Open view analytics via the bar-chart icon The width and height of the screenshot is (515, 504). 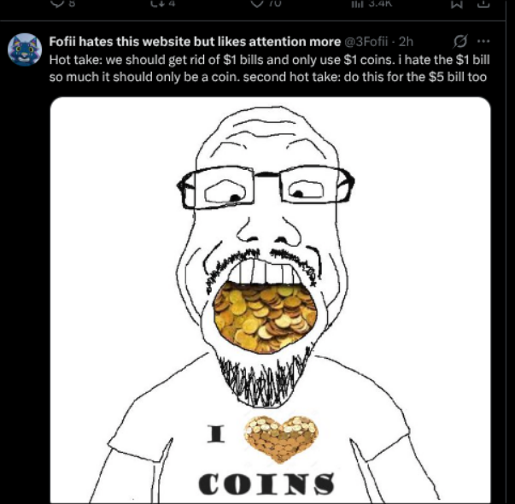(x=356, y=3)
